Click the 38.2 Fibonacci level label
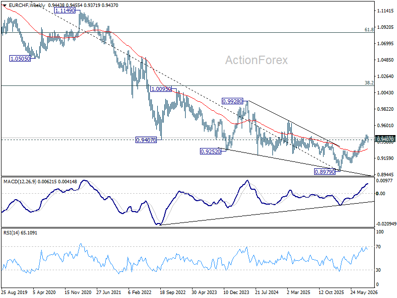Viewport: 397px width, 298px height. coord(369,83)
